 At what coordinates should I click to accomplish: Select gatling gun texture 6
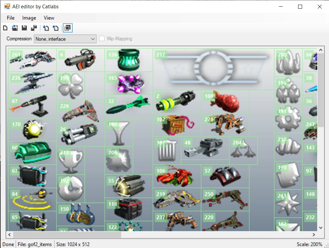pos(80,60)
